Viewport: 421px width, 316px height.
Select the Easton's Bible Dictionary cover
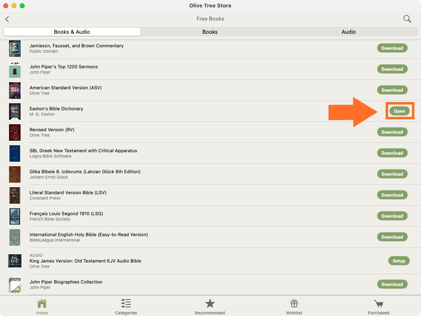click(15, 111)
